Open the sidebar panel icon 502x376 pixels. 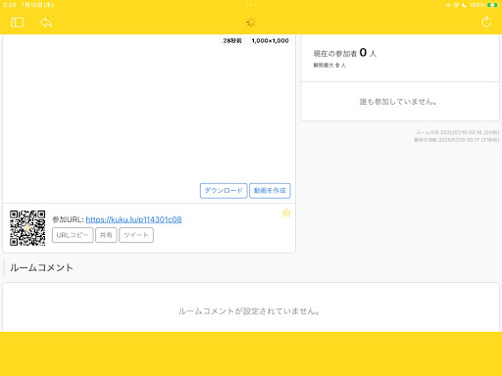17,23
